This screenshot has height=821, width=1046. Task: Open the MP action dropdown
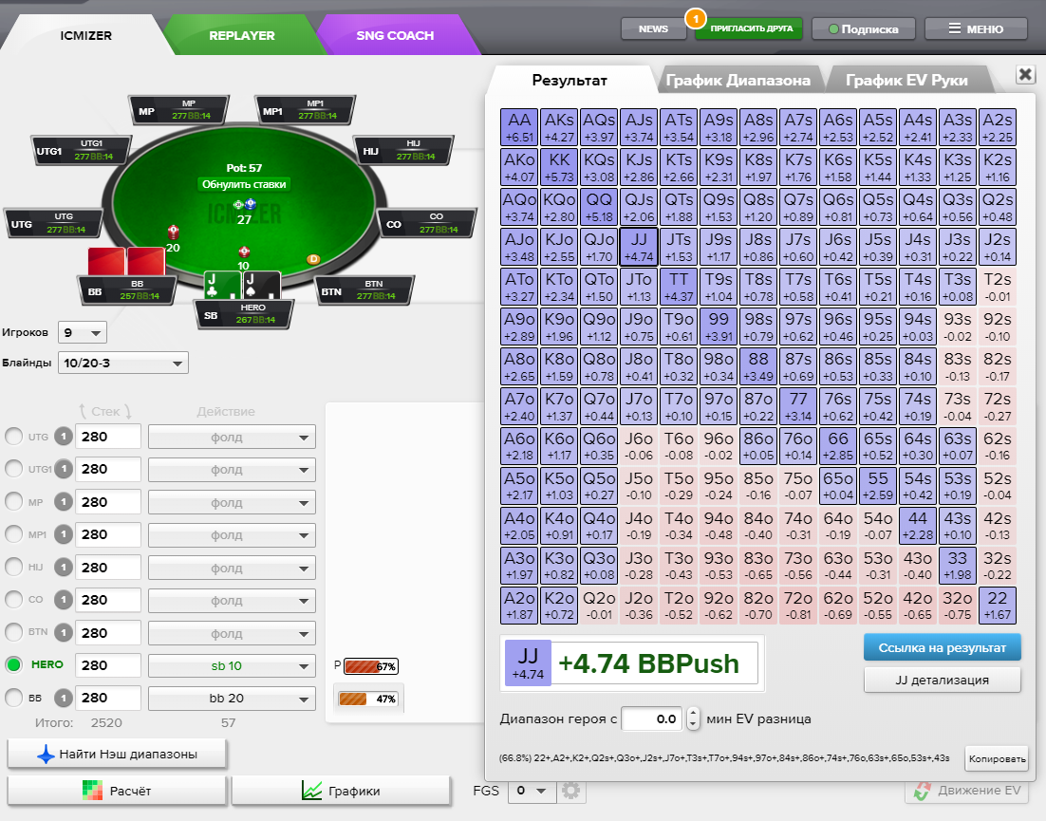pos(232,503)
